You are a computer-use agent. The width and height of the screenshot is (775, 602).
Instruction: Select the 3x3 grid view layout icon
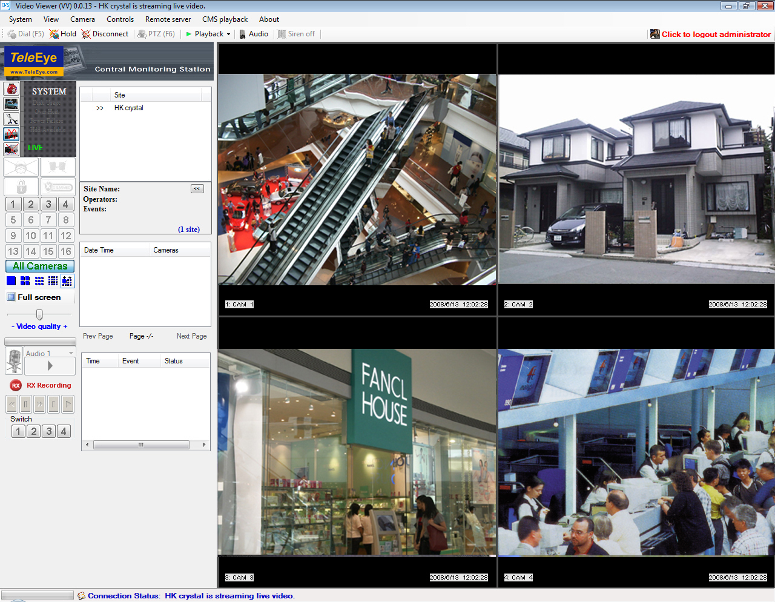39,281
